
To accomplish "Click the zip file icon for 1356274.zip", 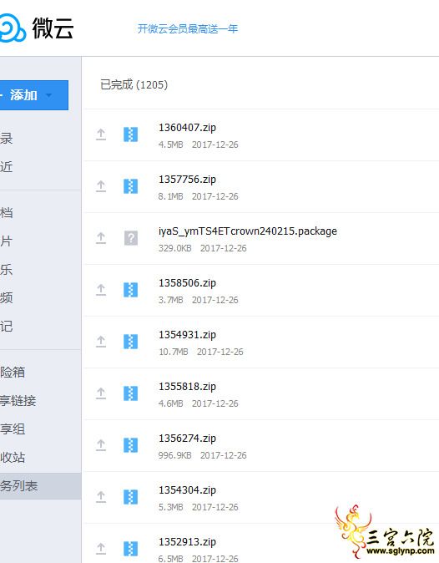I will [130, 445].
